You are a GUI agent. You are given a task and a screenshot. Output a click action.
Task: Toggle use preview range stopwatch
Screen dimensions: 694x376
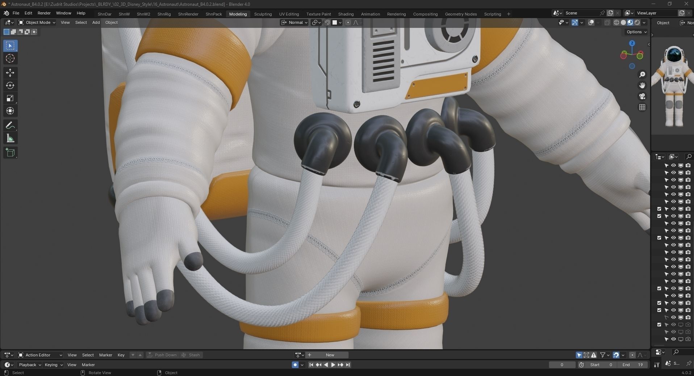[581, 365]
